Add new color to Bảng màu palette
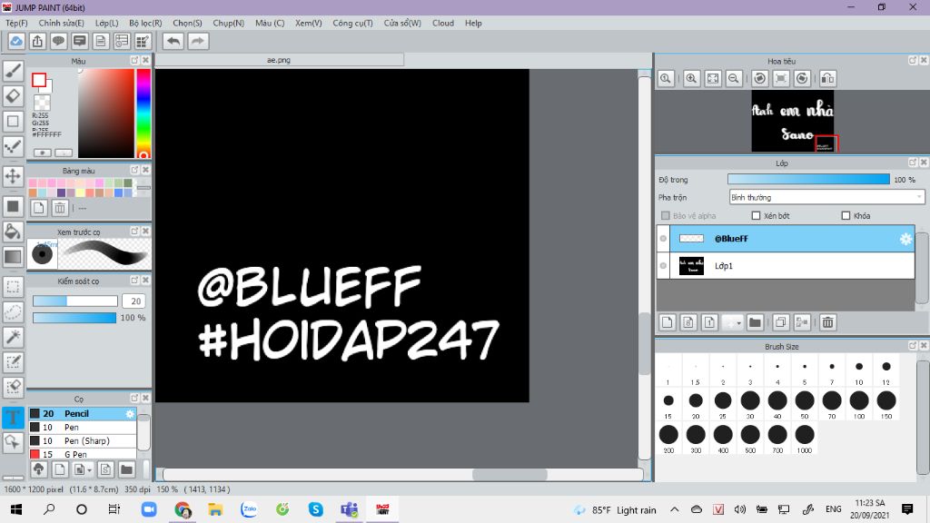The image size is (930, 523). (x=38, y=208)
